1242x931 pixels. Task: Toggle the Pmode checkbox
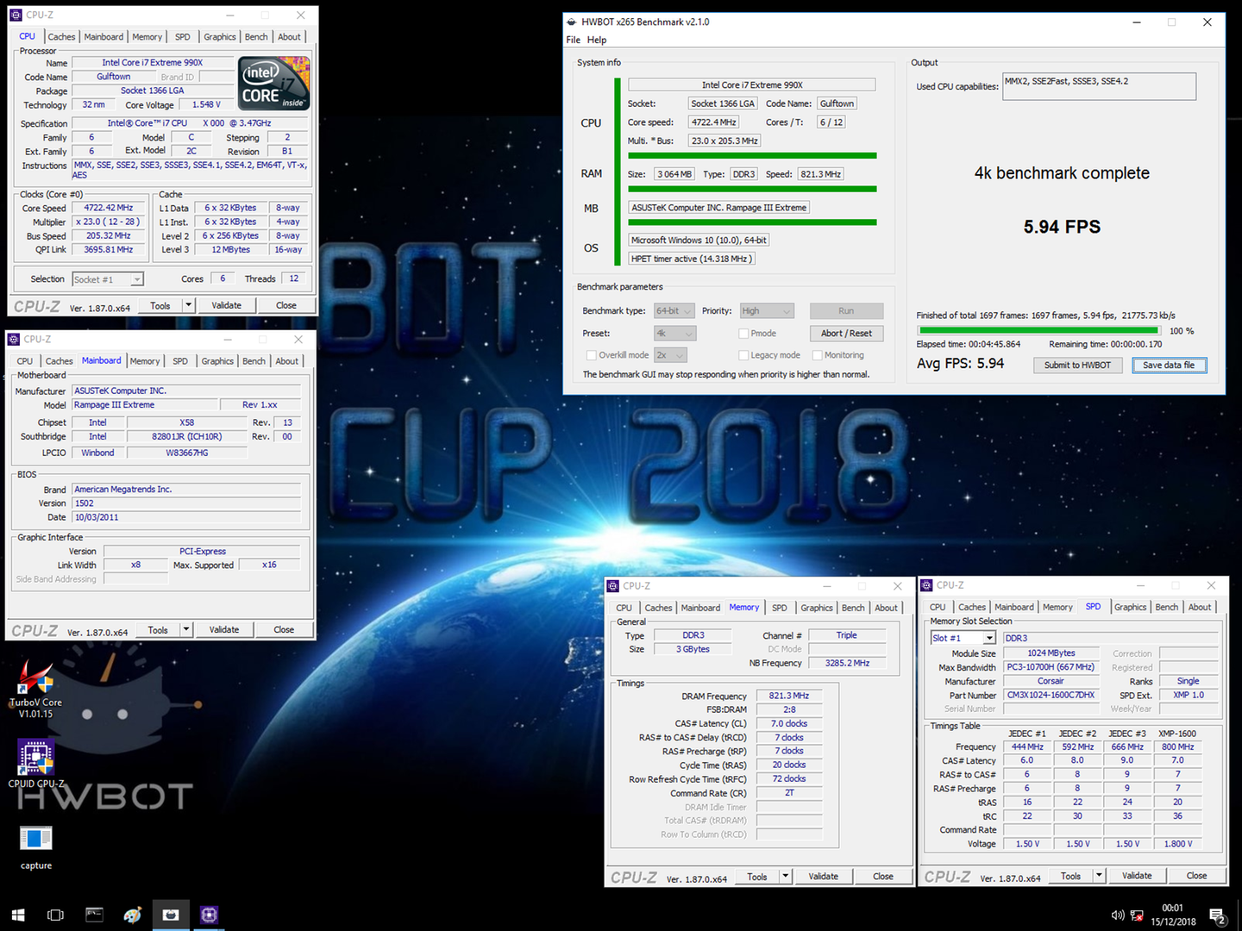743,334
